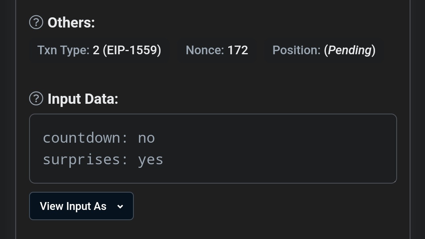Click the "Position:" label text

tap(297, 50)
